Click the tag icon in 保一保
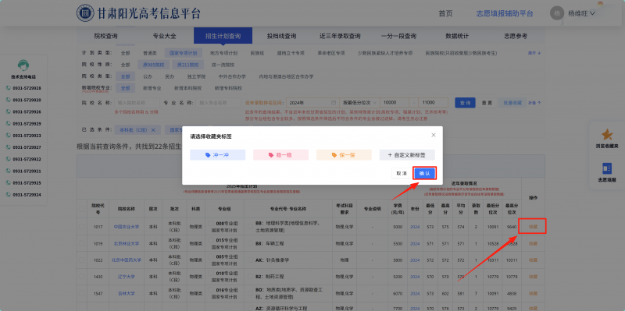Screen dimensions: 625x311 [334, 155]
